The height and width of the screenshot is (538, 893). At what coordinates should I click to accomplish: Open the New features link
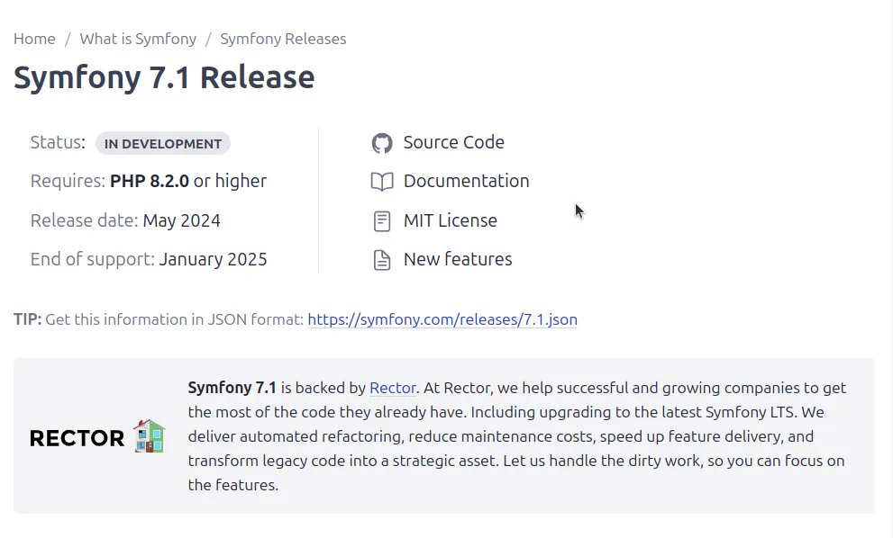point(458,259)
